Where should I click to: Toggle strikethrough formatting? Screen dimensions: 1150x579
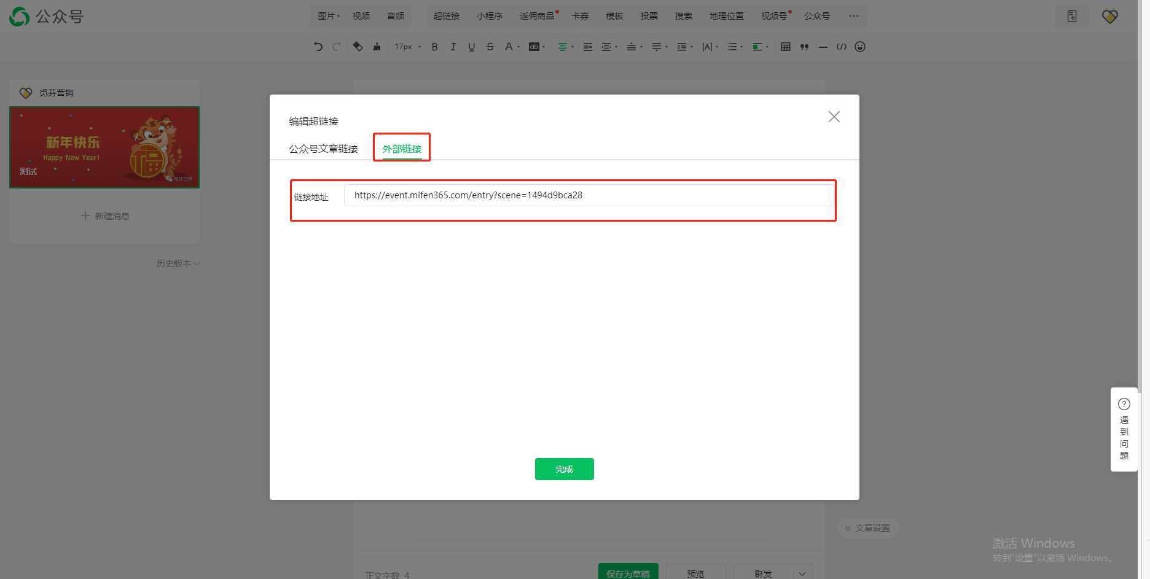tap(490, 47)
